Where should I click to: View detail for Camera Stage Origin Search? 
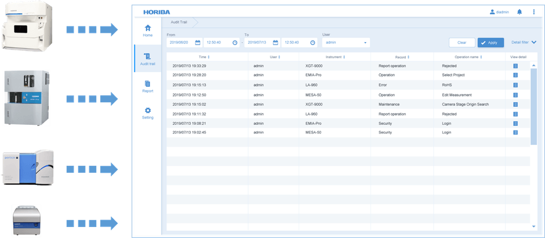tap(515, 105)
